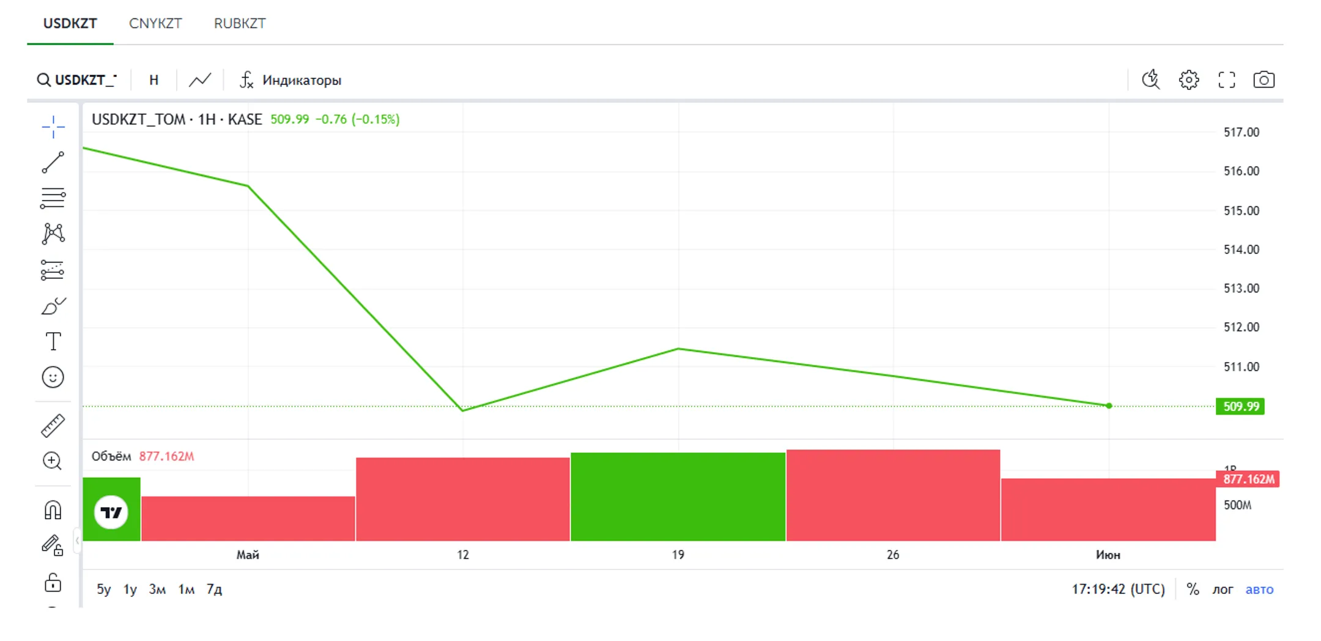1321x641 pixels.
Task: Activate the zoom in tool
Action: 53,461
